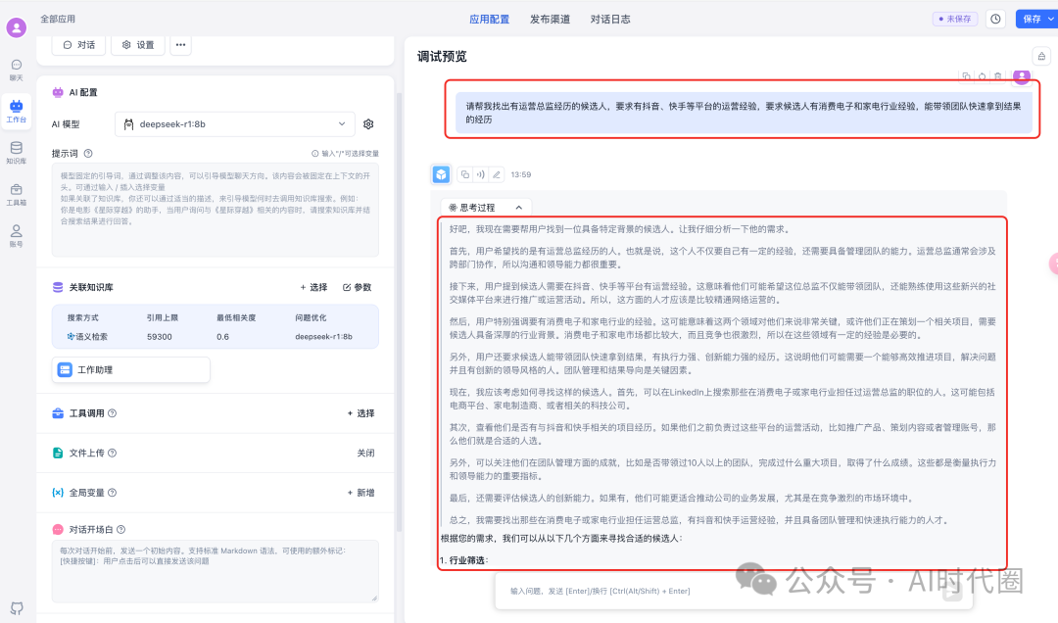The height and width of the screenshot is (623, 1058).
Task: Collapse the 思考过程 section
Action: click(x=486, y=208)
